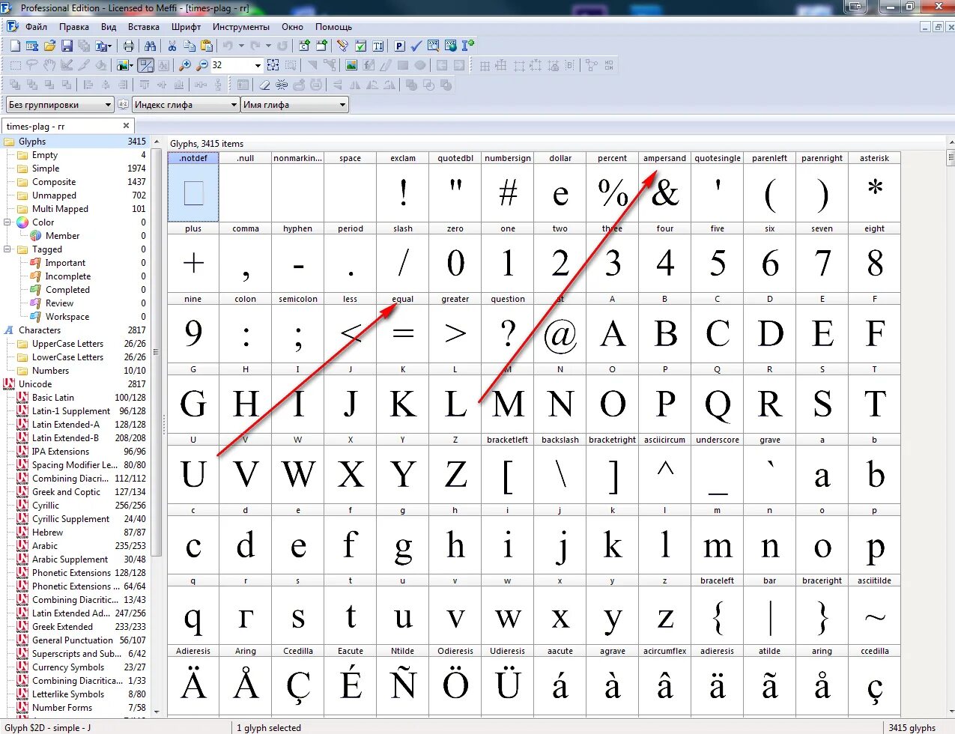Click the '1 glyph selected' status text
This screenshot has width=955, height=734.
point(269,727)
